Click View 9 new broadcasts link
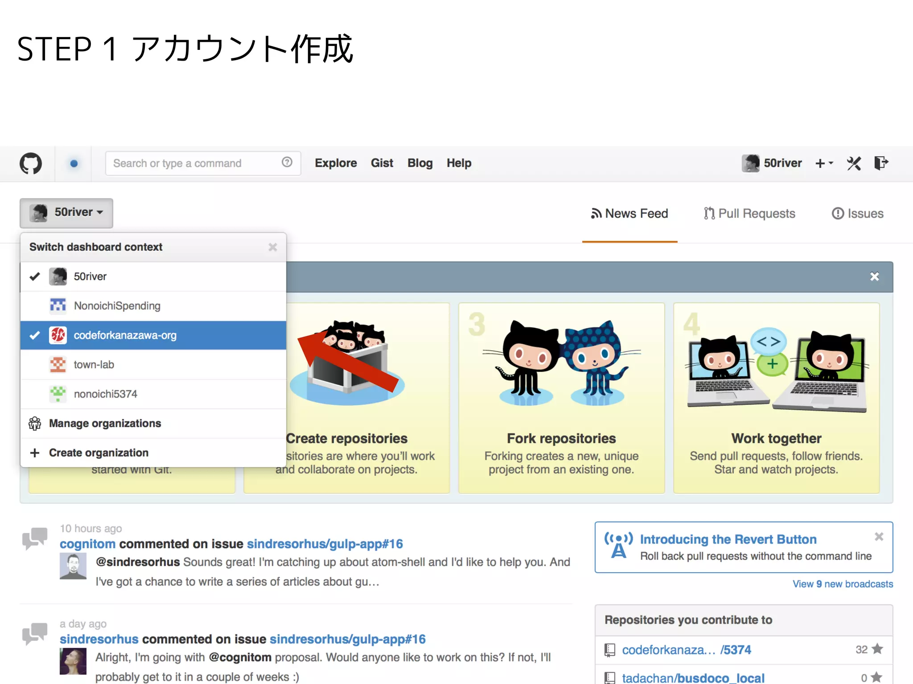The width and height of the screenshot is (913, 684). point(842,584)
